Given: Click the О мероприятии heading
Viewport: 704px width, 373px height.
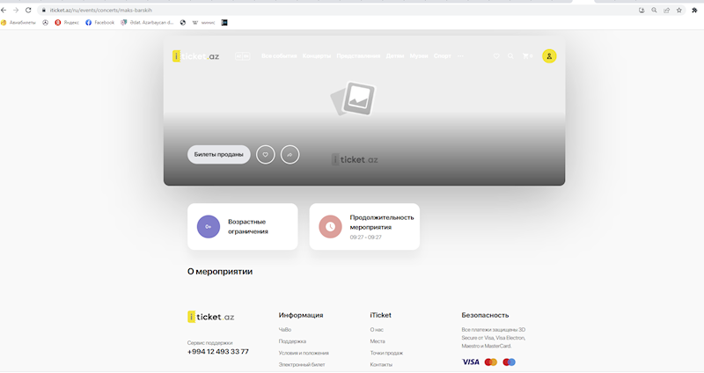Looking at the screenshot, I should click(x=220, y=272).
